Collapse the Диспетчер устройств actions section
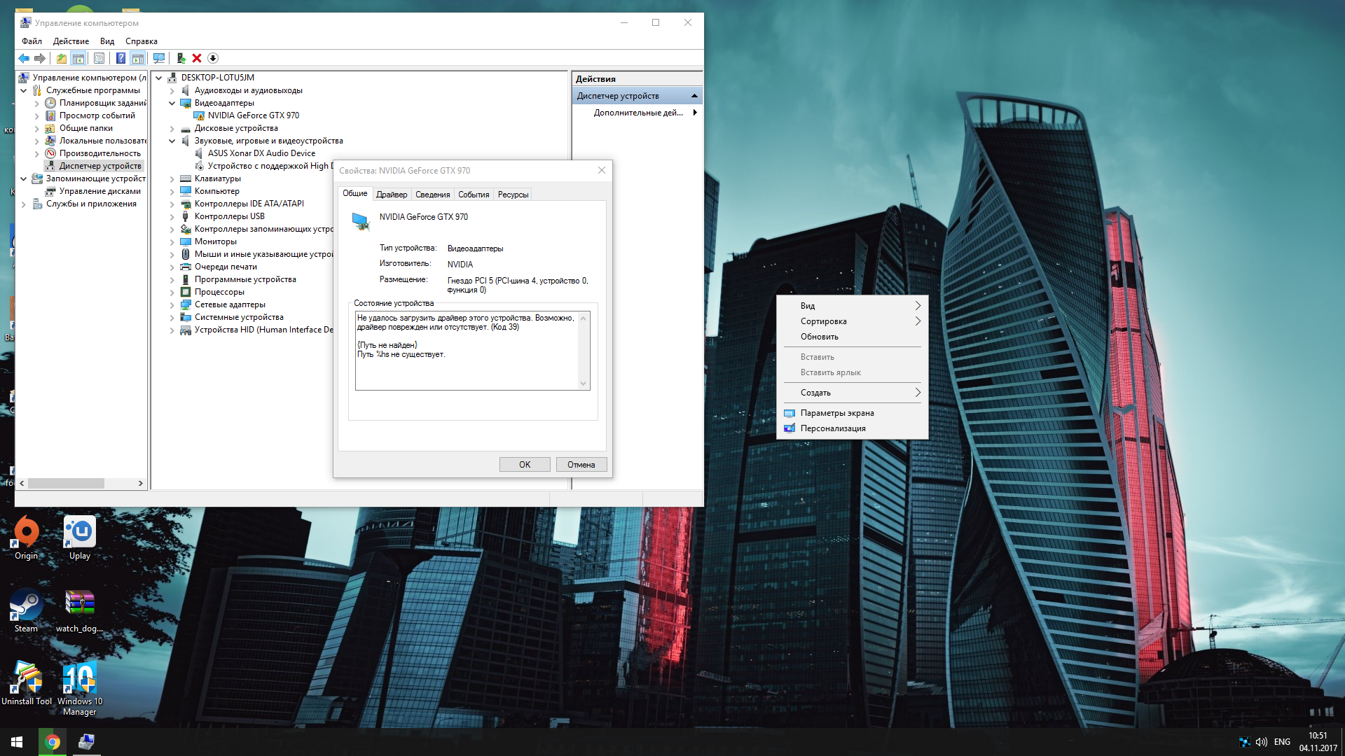 tap(694, 96)
